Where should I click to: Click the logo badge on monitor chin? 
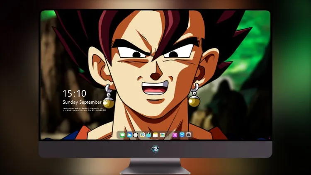(x=155, y=149)
